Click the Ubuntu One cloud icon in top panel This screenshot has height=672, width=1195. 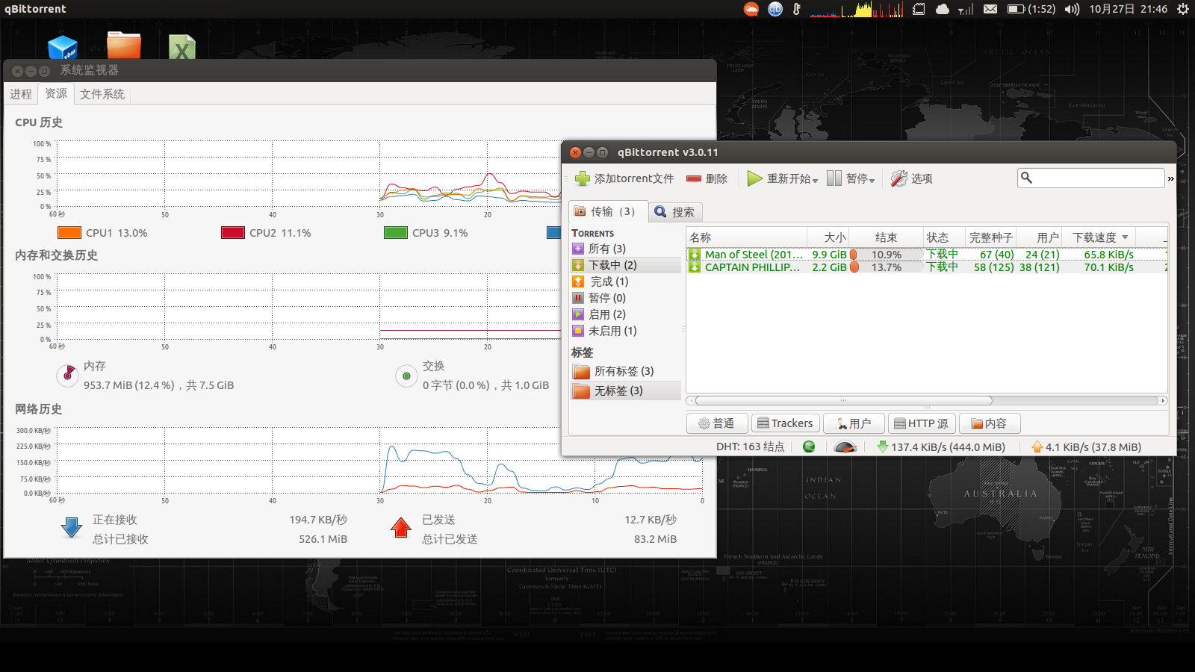pyautogui.click(x=751, y=9)
